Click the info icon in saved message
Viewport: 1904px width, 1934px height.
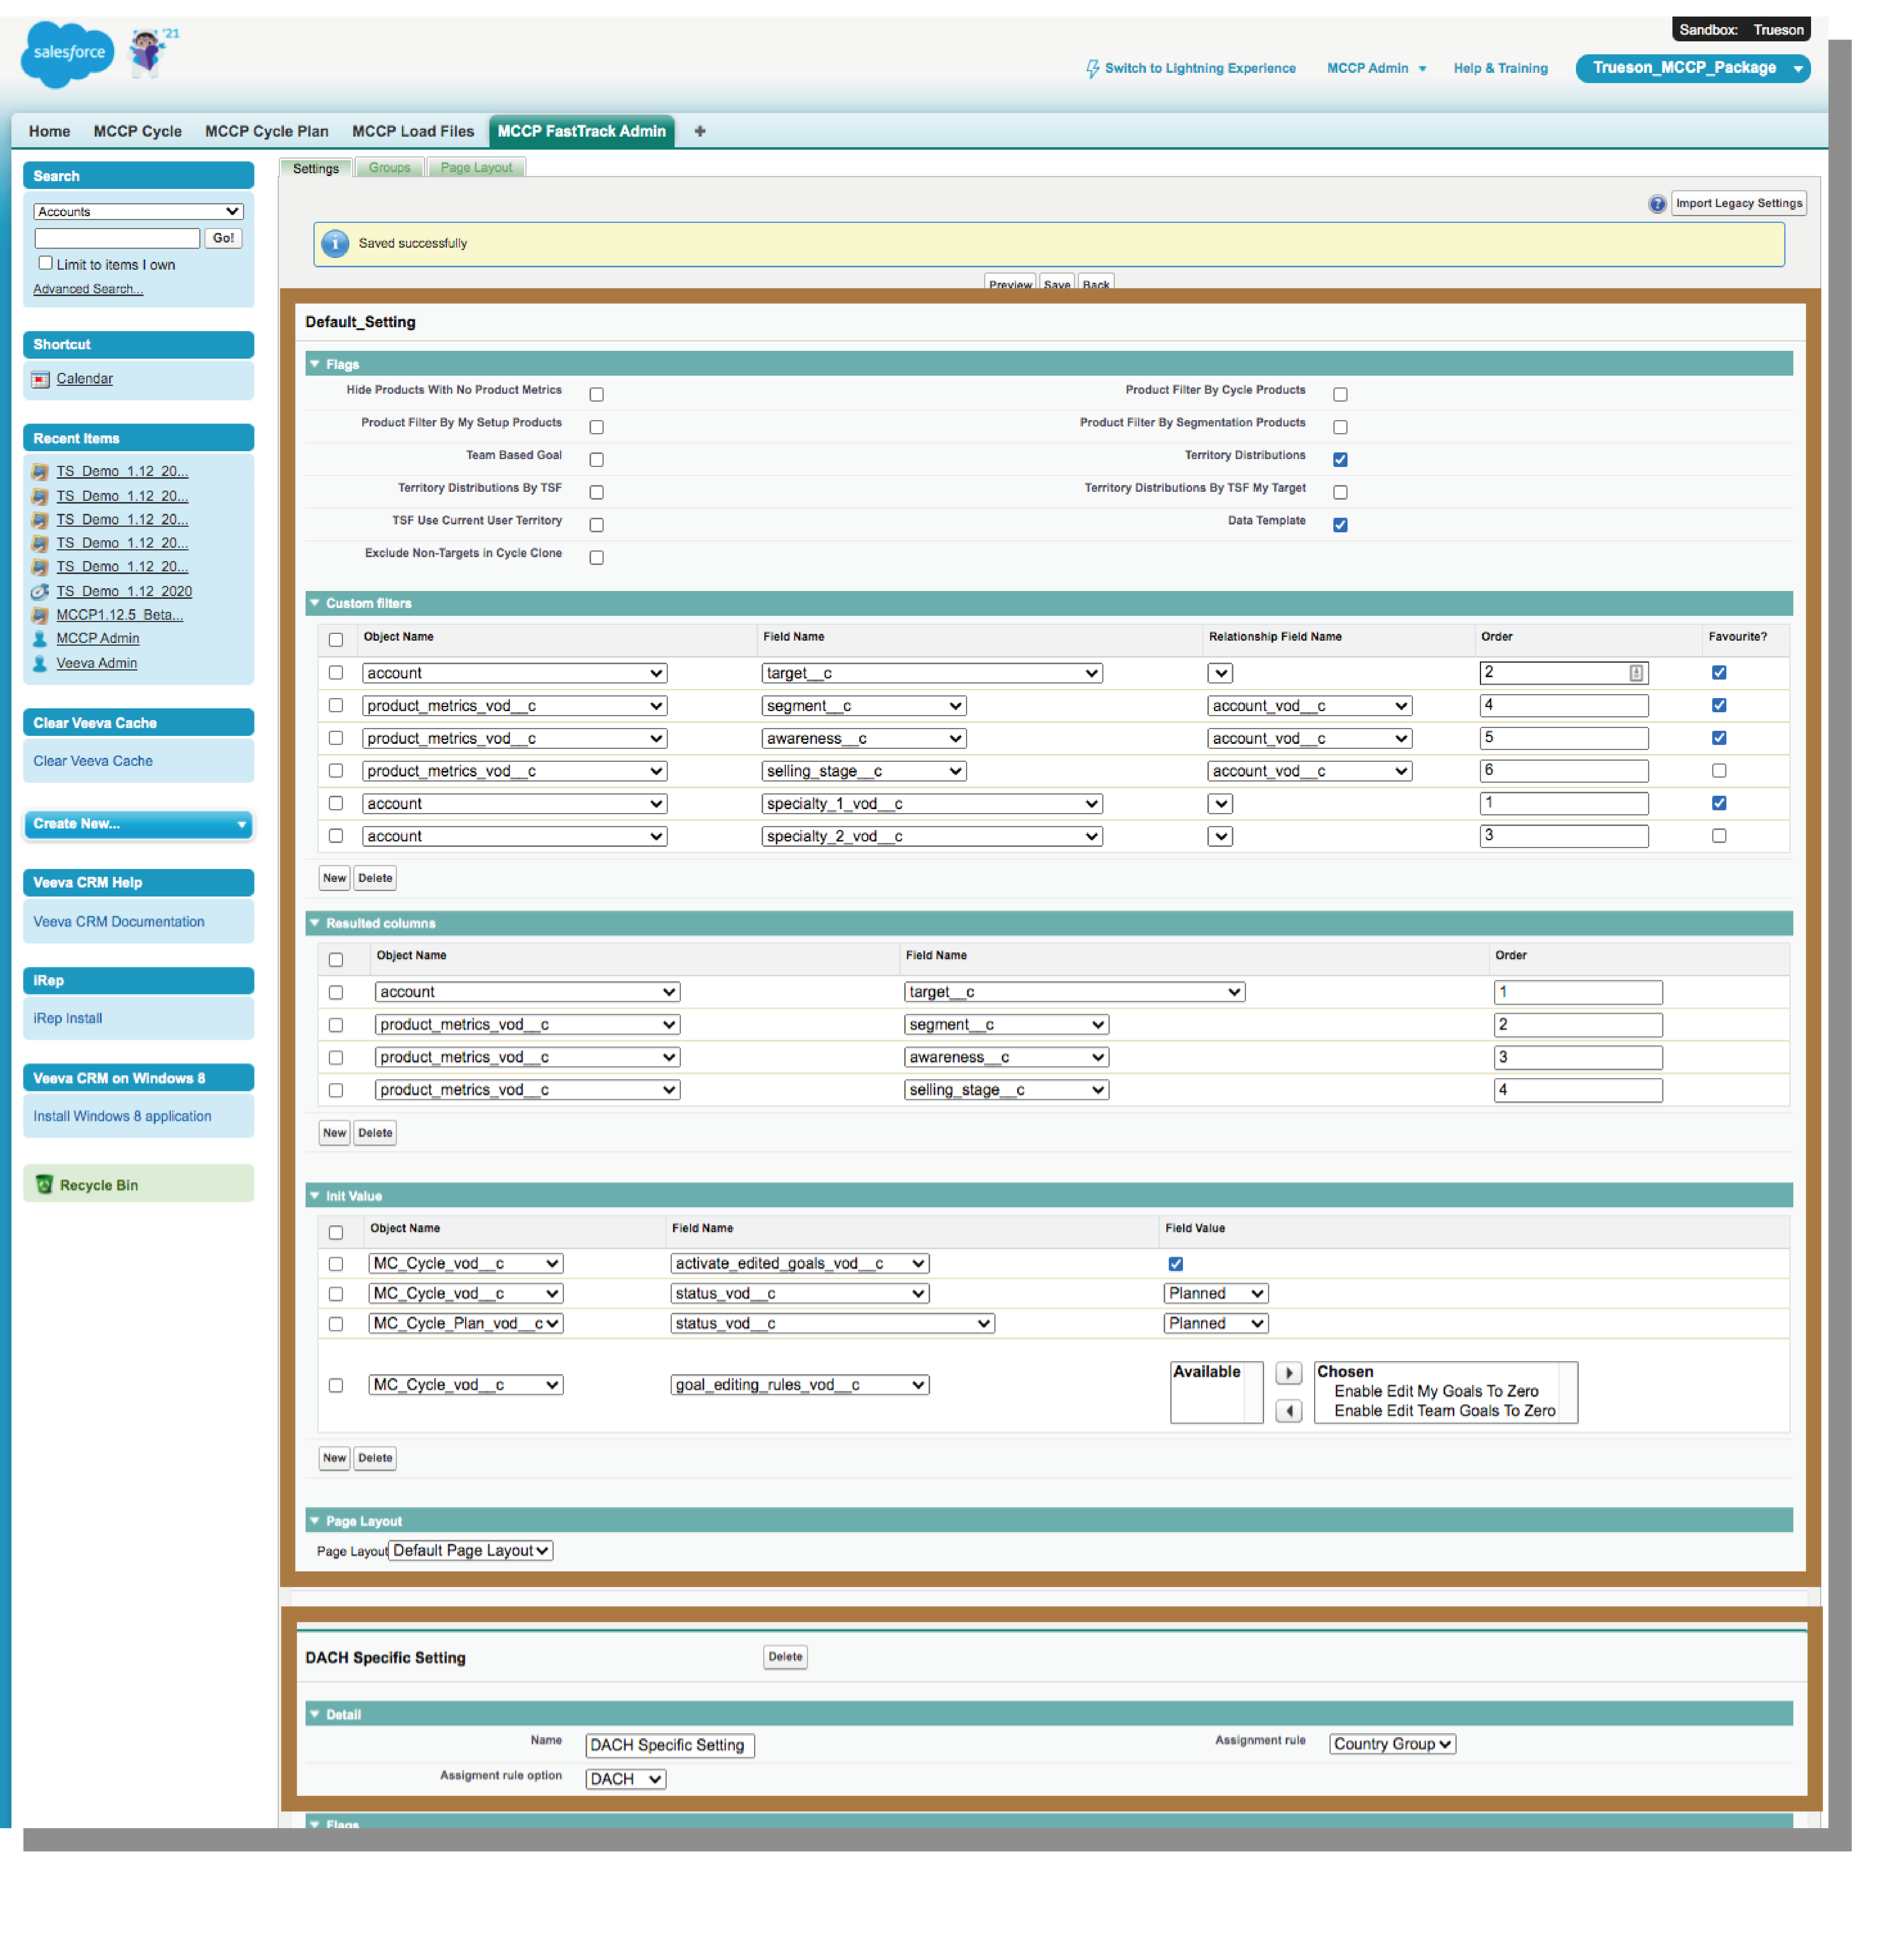(x=335, y=244)
